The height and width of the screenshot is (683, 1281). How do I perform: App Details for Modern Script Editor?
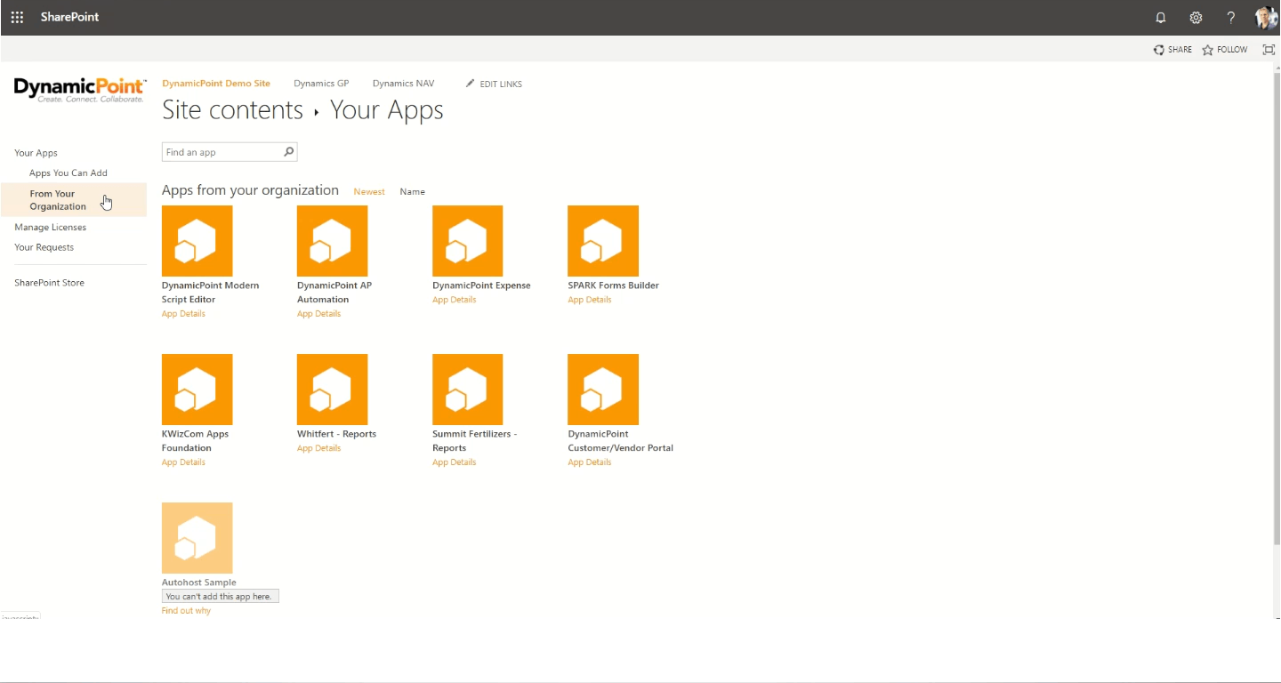point(183,314)
